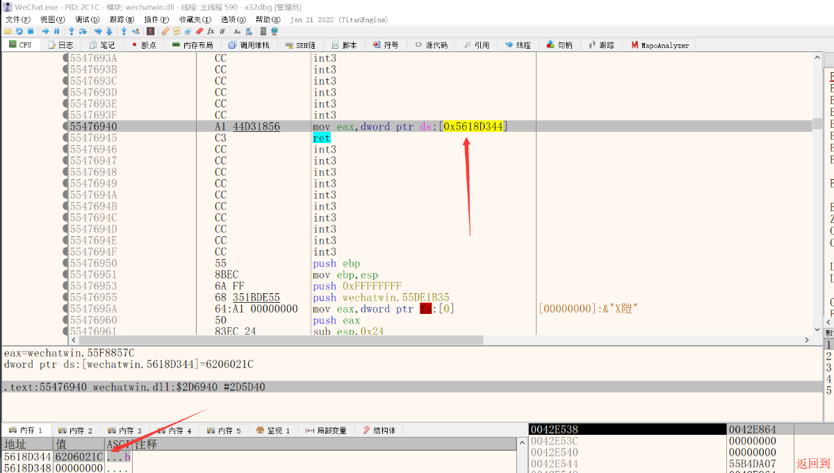Switch to the 引用 references tab
This screenshot has height=473, width=834.
click(477, 45)
